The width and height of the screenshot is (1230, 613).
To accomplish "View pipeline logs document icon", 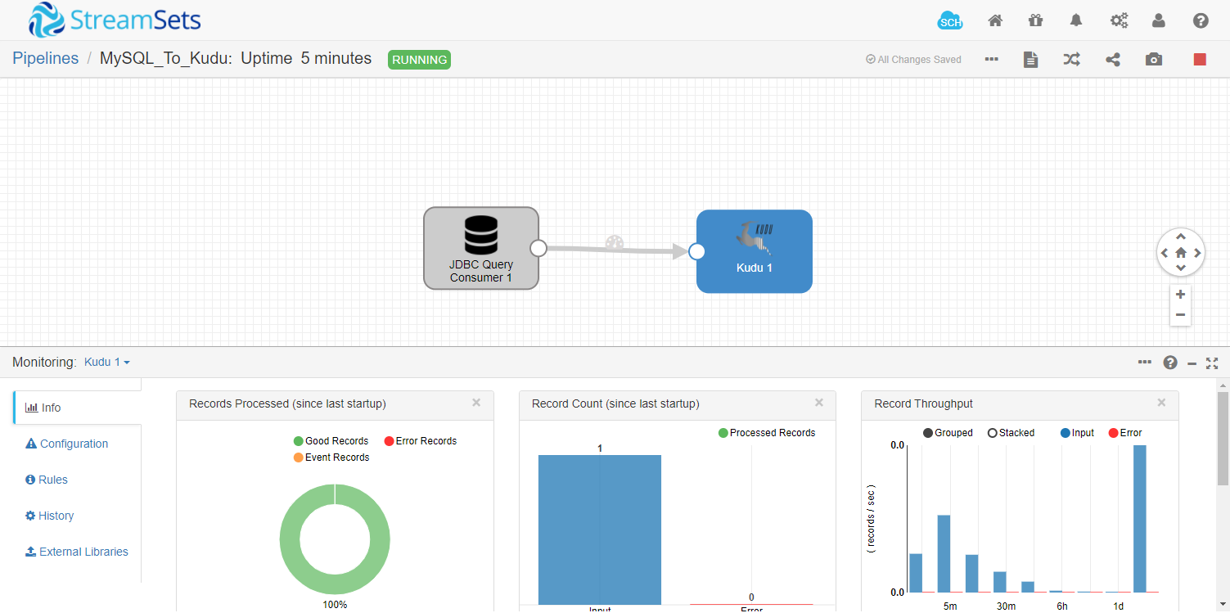I will 1031,59.
